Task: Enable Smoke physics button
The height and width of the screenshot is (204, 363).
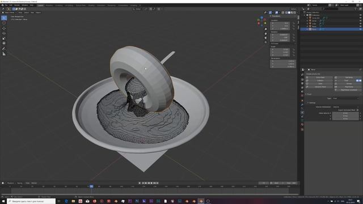Action: [x=348, y=84]
